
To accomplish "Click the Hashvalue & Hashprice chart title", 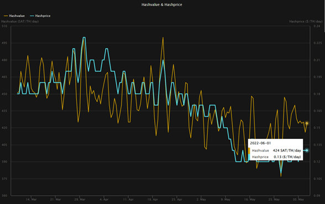I will [x=161, y=4].
